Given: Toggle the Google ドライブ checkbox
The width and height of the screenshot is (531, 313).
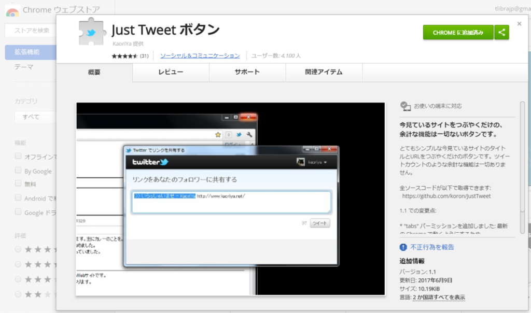Looking at the screenshot, I should 18,212.
